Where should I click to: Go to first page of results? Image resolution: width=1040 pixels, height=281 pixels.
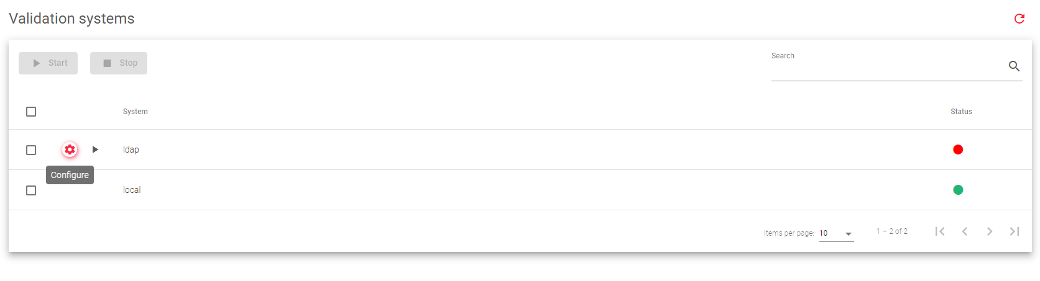pos(940,231)
